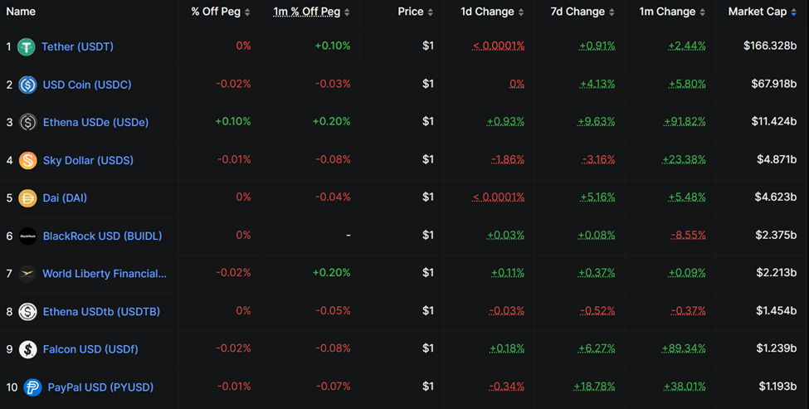Click PayPal USD's +18.78% 7d change
809x409 pixels.
pyautogui.click(x=594, y=387)
